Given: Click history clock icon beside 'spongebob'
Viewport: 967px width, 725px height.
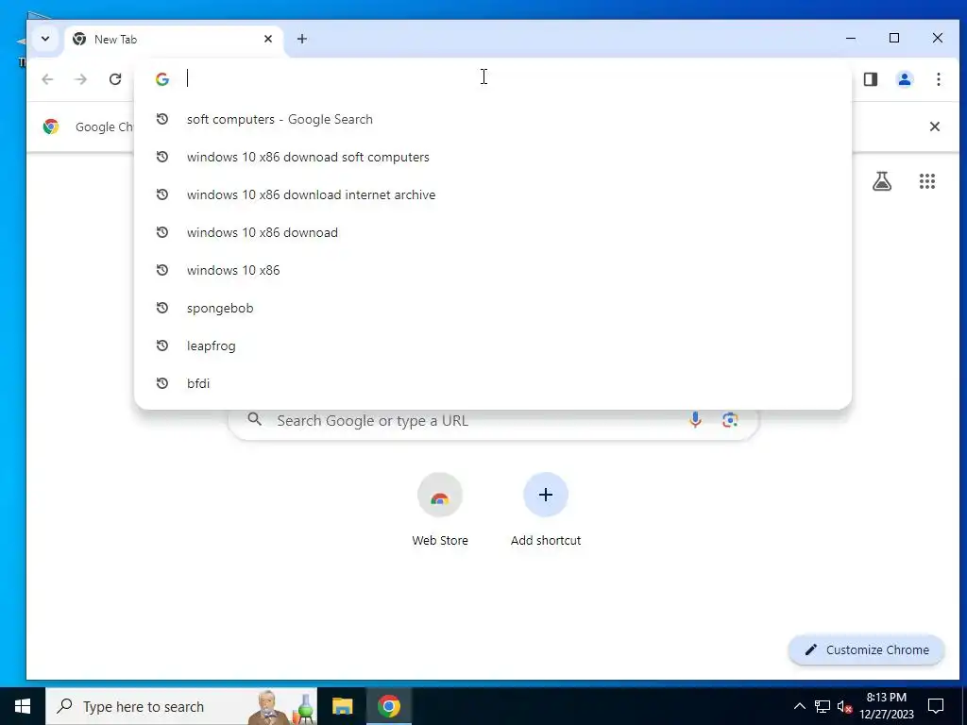Looking at the screenshot, I should pos(162,308).
